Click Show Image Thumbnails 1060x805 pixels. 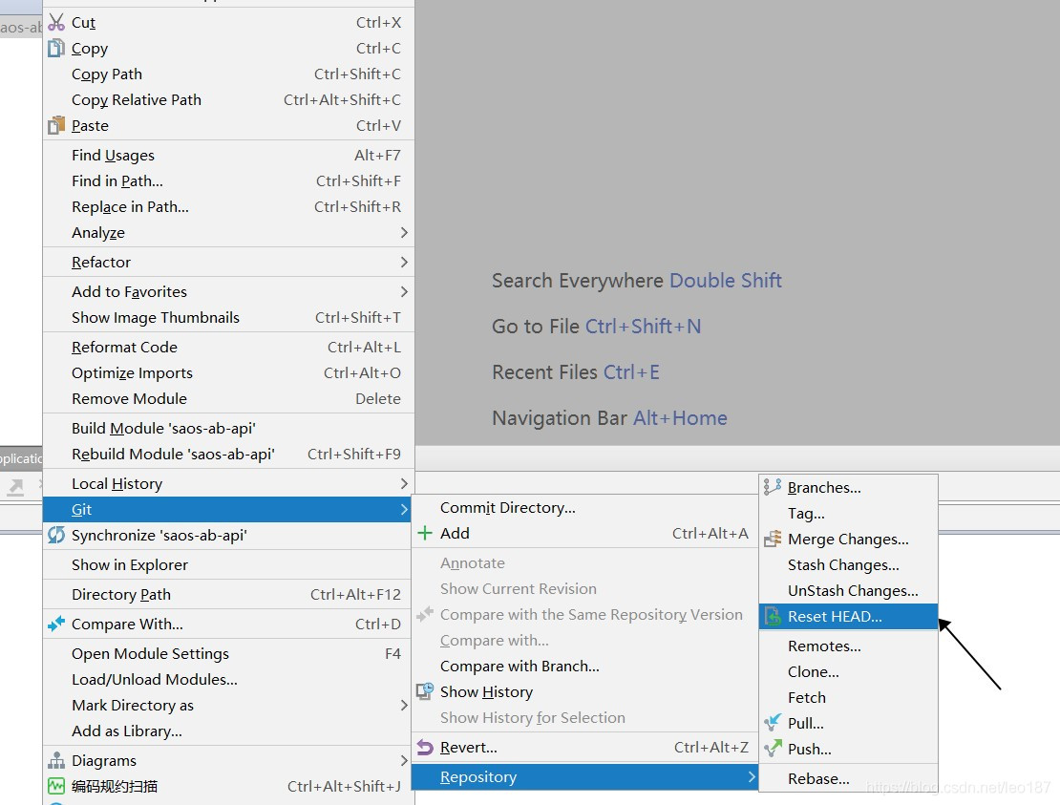pyautogui.click(x=228, y=317)
